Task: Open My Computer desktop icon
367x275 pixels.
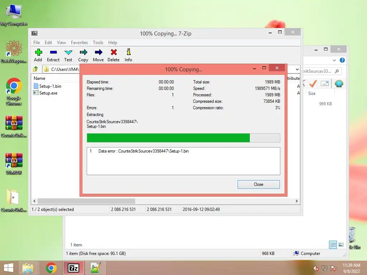Action: 14,12
